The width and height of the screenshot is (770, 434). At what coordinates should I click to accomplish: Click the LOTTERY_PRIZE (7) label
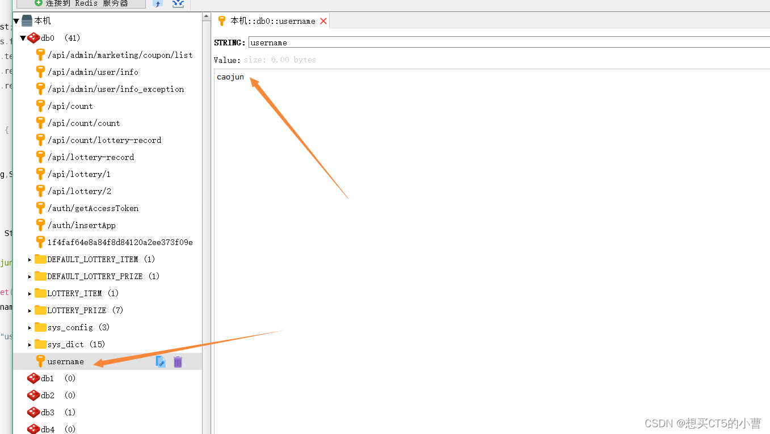tap(85, 310)
